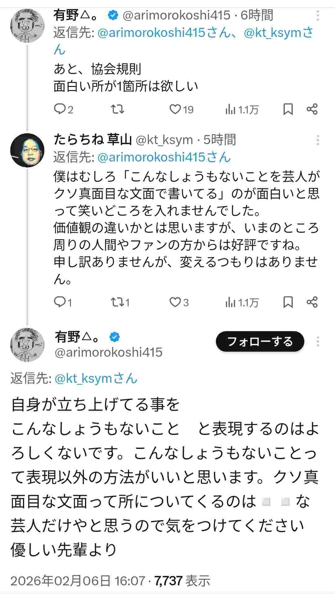Screen dimensions: 335x595
Task: Reply to たらちね草山's tweet
Action: click(x=59, y=302)
